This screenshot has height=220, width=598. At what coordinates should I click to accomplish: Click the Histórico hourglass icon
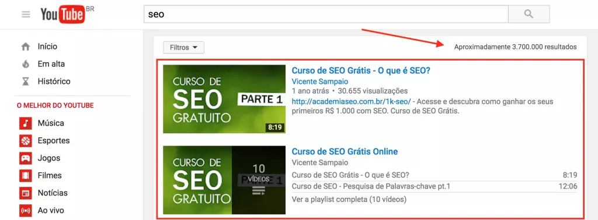(26, 81)
